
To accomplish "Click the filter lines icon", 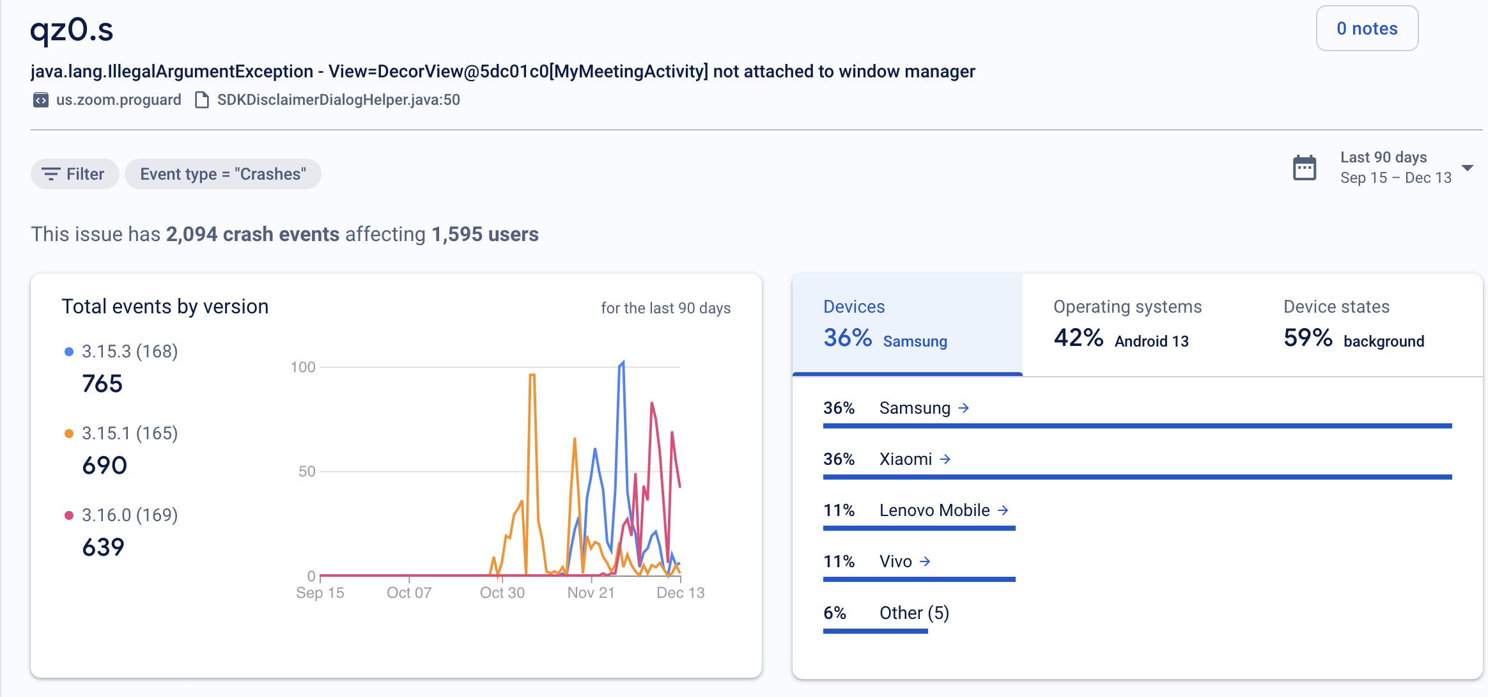I will (x=50, y=174).
